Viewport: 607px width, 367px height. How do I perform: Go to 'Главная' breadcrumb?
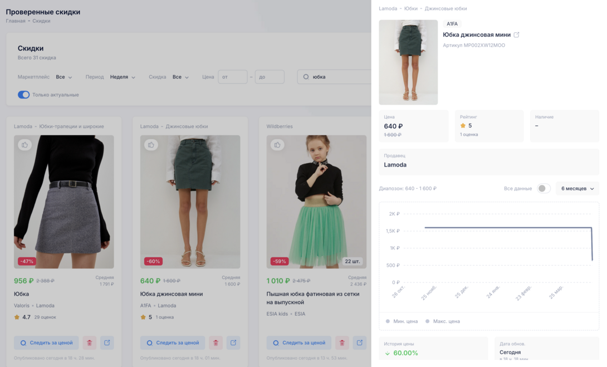point(16,21)
